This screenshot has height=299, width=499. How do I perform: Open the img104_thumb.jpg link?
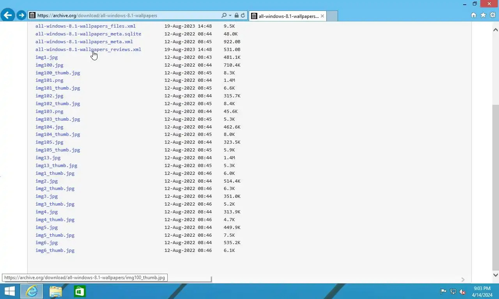point(58,134)
